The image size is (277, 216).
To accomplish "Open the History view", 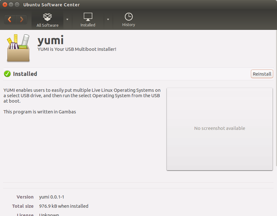I will tap(129, 20).
